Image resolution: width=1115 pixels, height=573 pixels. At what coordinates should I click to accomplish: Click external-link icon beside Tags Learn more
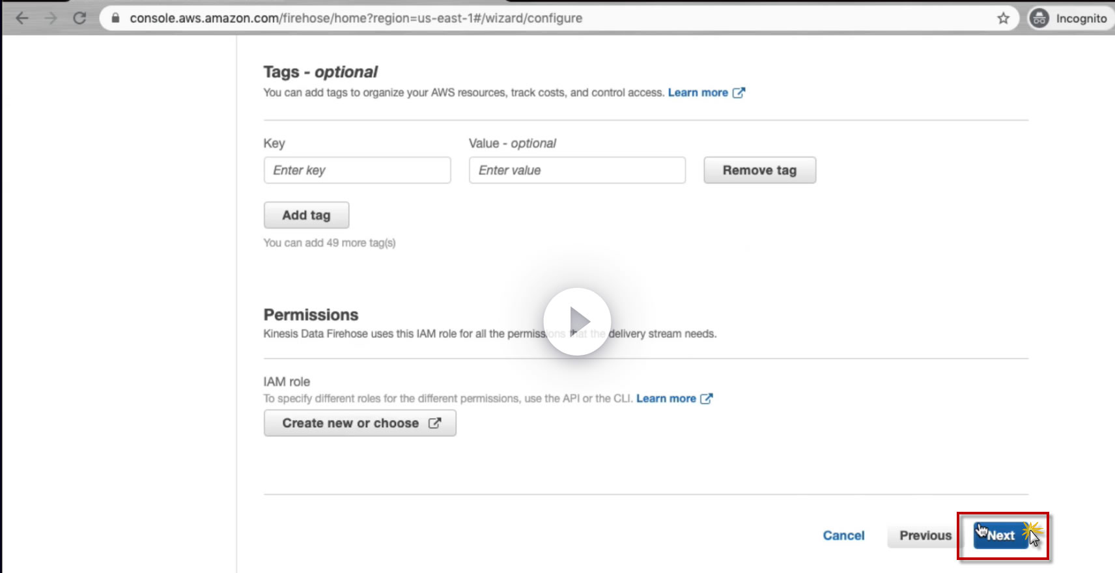click(x=739, y=92)
